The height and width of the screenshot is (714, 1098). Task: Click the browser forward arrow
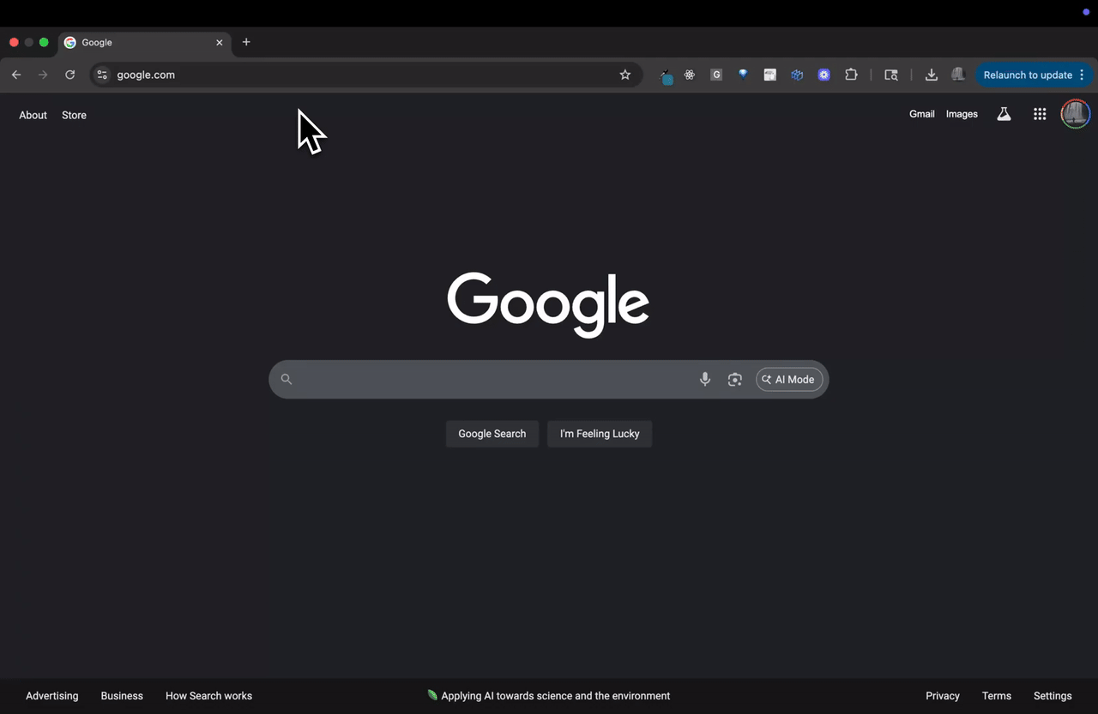(43, 75)
